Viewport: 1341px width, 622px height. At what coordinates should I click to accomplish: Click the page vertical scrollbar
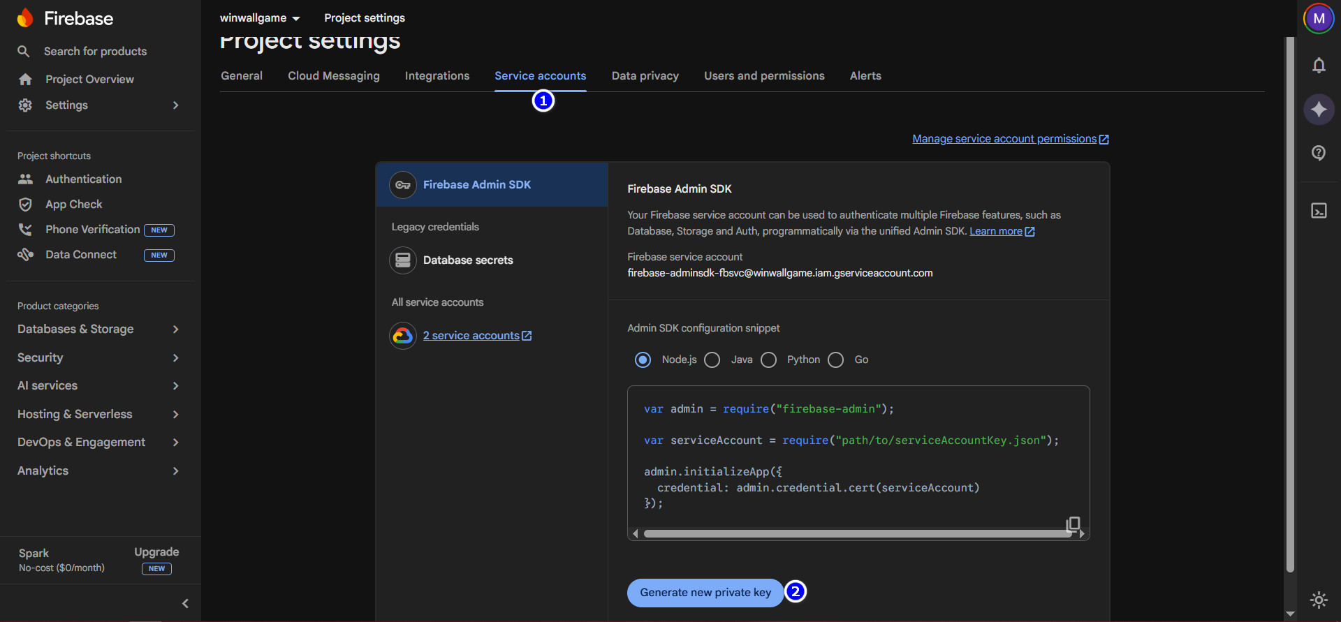coord(1290,304)
